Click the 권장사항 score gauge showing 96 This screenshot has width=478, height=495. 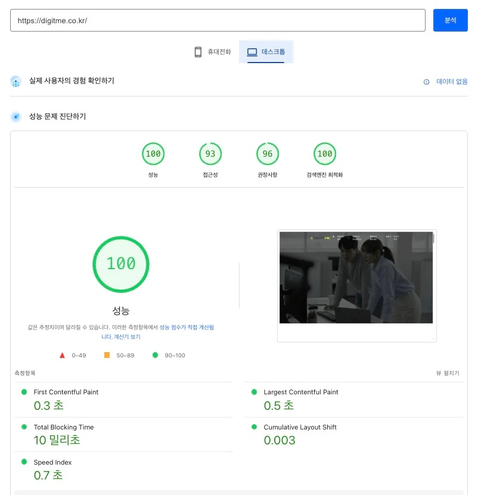tap(267, 153)
